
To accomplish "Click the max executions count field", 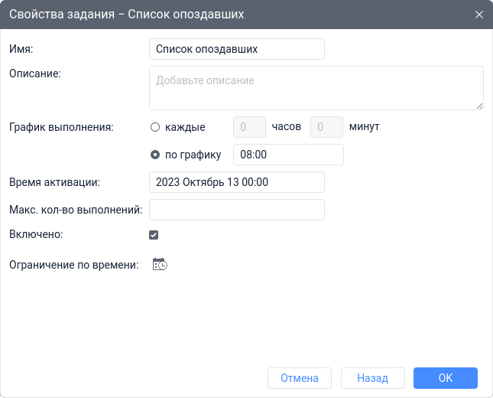I will [237, 210].
